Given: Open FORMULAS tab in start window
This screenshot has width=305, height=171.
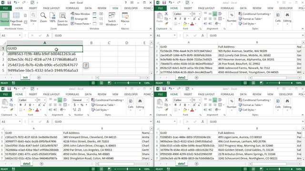Looking at the screenshot, I should click(72, 8).
